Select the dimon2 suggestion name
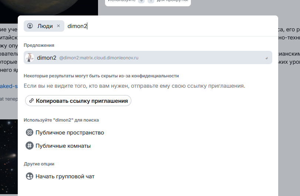The height and width of the screenshot is (196, 300). (47, 58)
